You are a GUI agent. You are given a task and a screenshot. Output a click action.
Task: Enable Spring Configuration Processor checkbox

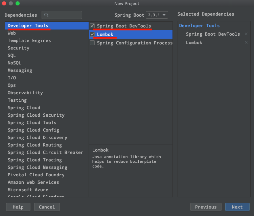92,43
